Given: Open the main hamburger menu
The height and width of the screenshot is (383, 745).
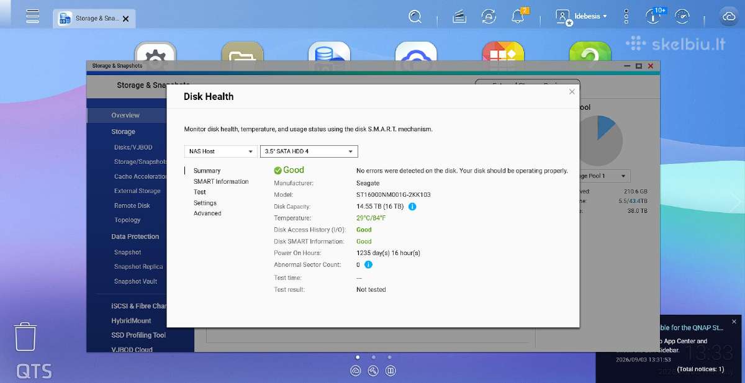Looking at the screenshot, I should click(33, 16).
